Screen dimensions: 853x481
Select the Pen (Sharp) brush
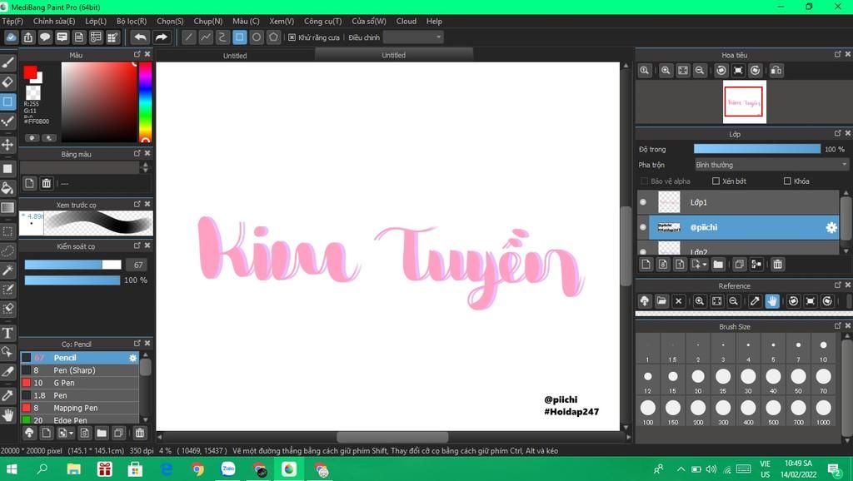tap(80, 370)
